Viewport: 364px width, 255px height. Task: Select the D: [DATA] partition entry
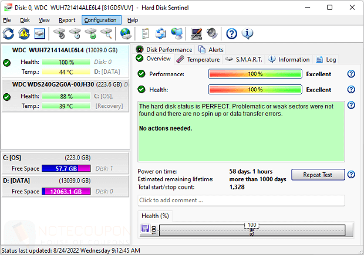65,186
